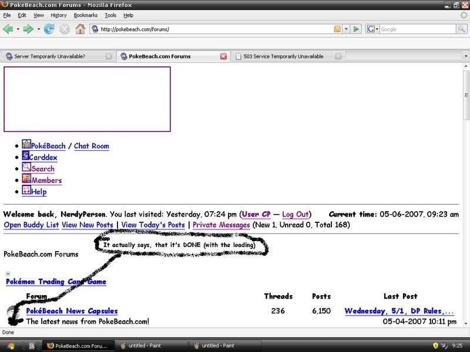Open the forum Help link
This screenshot has width=470, height=352.
[x=39, y=192]
